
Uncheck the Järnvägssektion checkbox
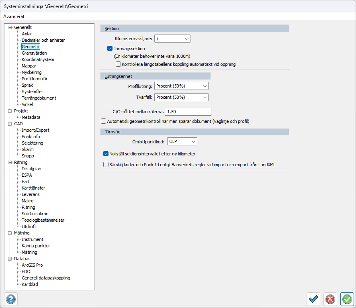tap(110, 49)
